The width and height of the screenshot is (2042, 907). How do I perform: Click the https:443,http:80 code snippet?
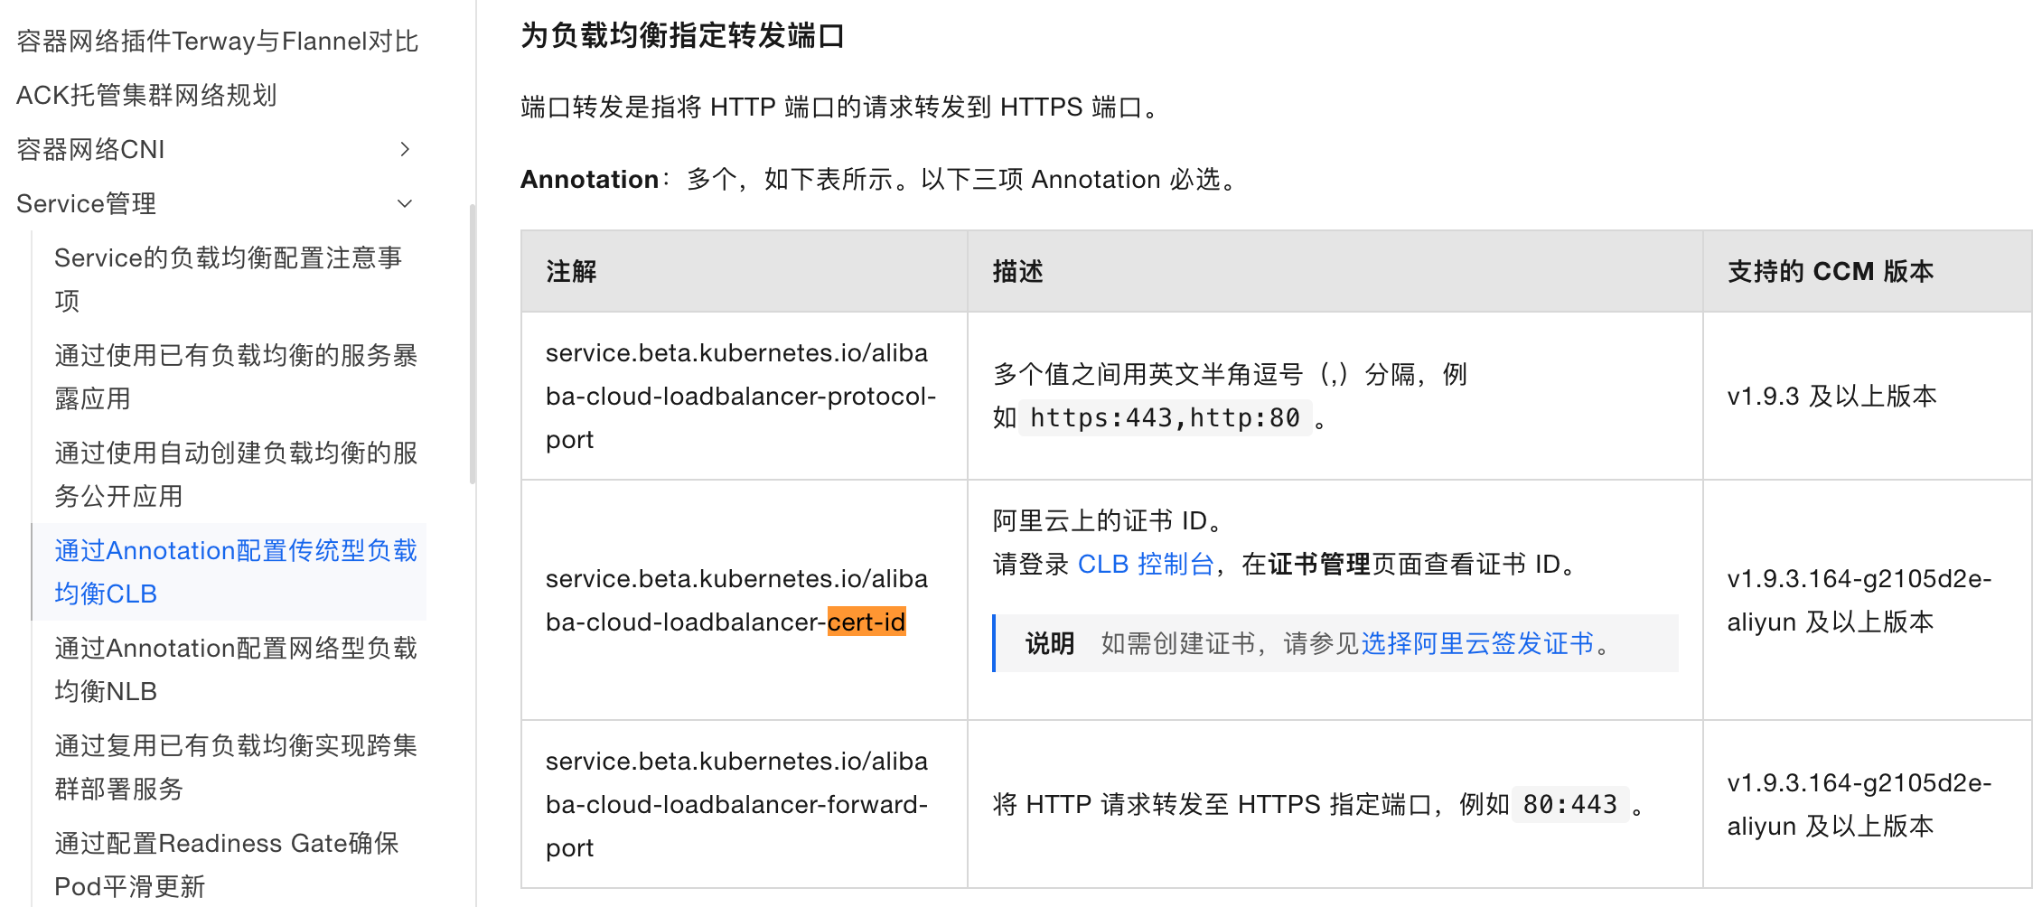click(x=1165, y=417)
